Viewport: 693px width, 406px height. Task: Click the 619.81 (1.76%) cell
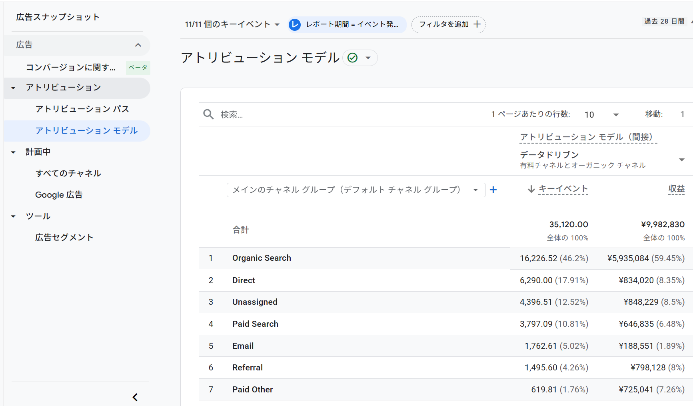(559, 390)
